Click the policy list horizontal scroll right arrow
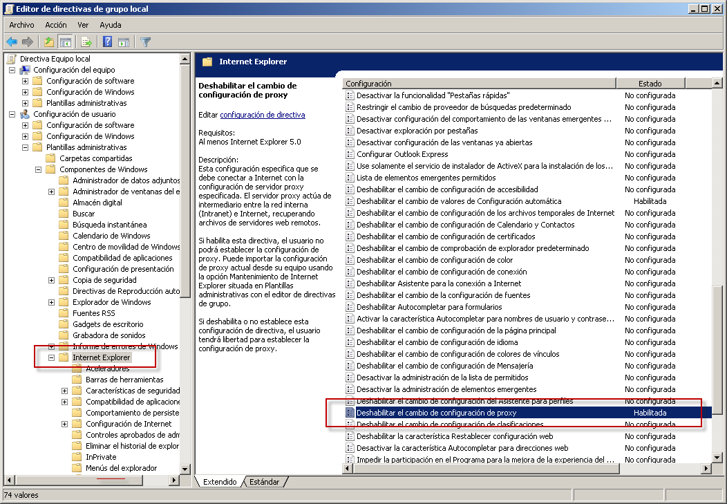 [706, 469]
